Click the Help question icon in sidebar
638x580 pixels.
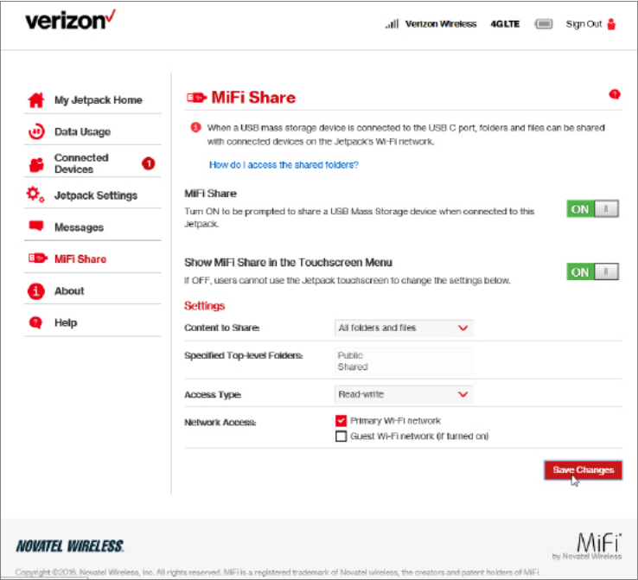point(35,322)
